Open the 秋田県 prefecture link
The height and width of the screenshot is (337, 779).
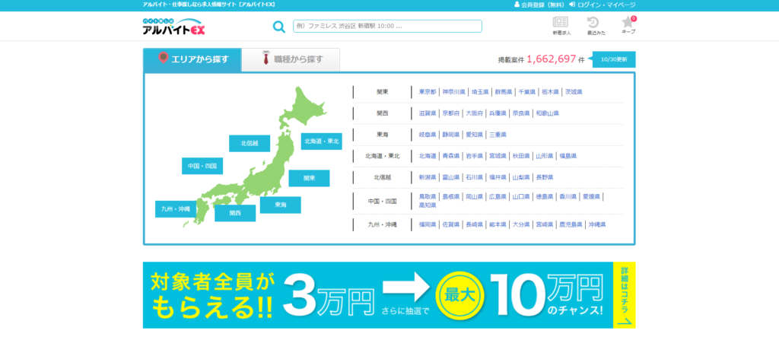(x=521, y=156)
